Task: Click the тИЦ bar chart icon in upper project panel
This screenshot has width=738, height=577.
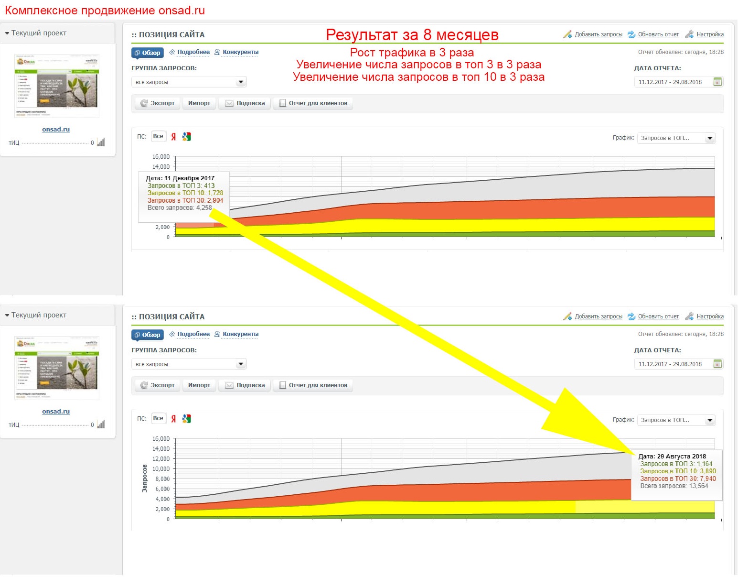Action: point(101,142)
